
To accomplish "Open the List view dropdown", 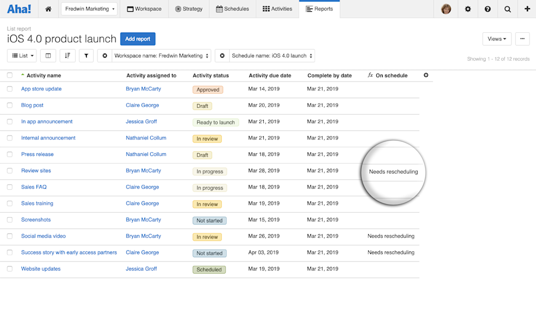I will pos(21,55).
